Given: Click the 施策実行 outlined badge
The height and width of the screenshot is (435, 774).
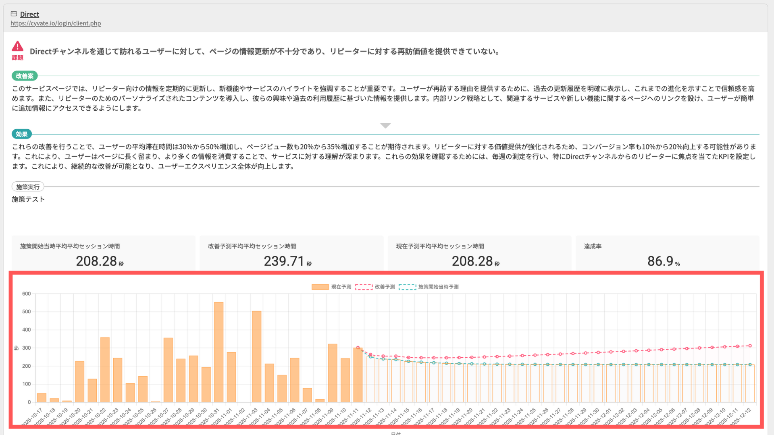Looking at the screenshot, I should (x=28, y=187).
